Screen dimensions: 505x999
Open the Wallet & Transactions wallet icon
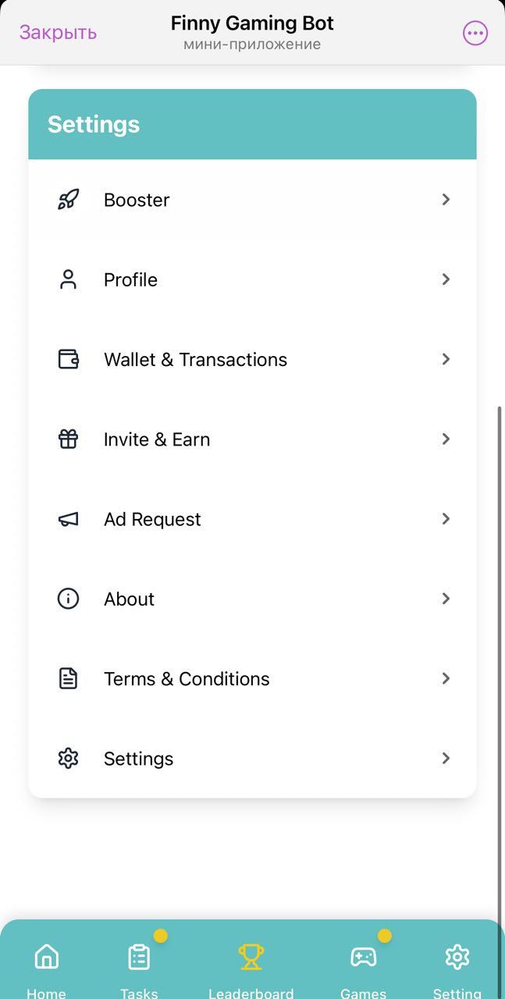pyautogui.click(x=68, y=359)
